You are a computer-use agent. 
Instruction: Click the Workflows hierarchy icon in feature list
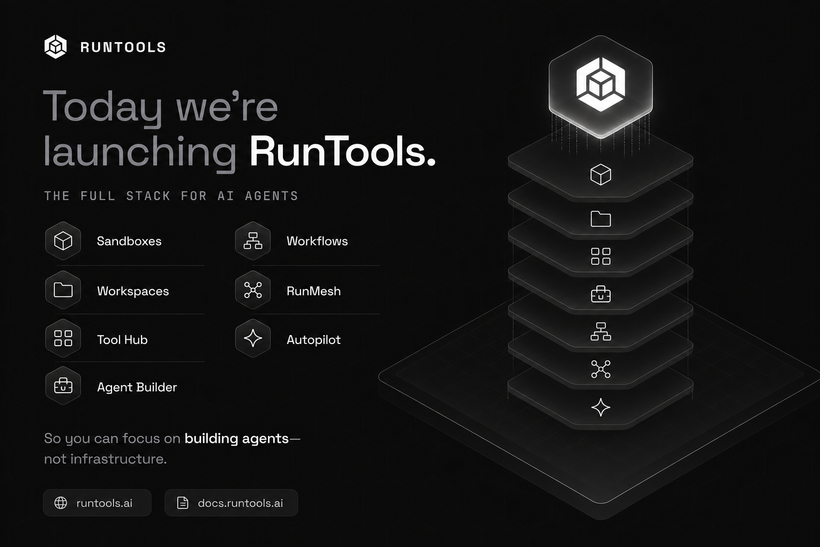click(x=253, y=241)
